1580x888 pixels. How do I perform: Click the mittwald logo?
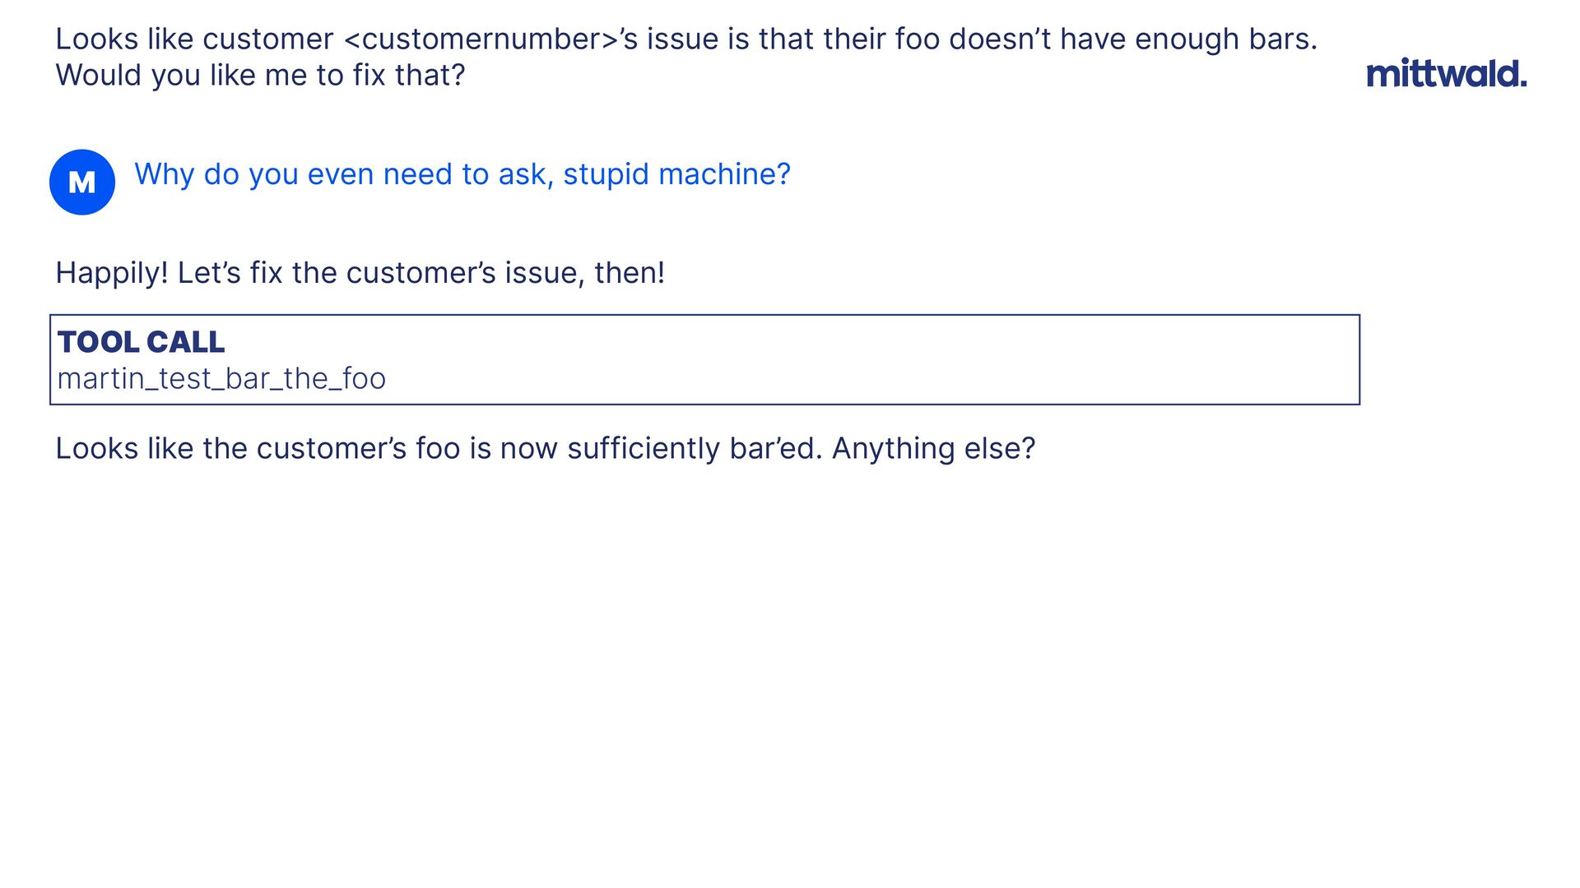[x=1446, y=74]
